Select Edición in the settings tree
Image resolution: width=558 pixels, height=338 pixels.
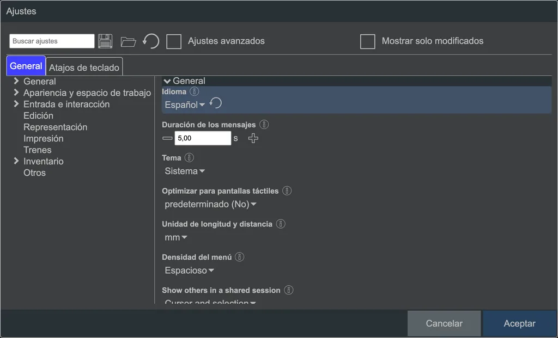(x=39, y=115)
